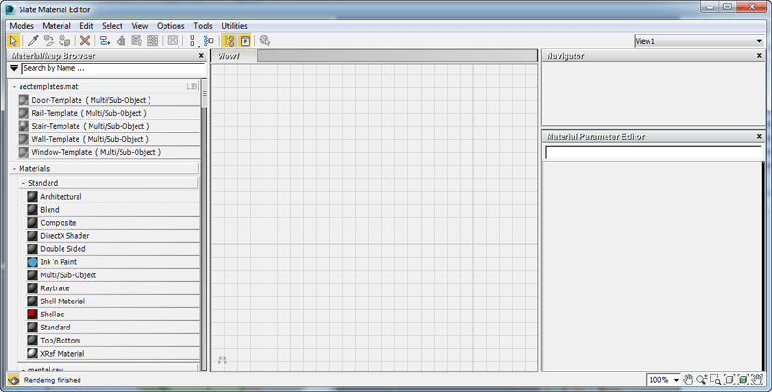Click Lay Out Children icon
Screen dimensions: 772x392
coord(208,41)
